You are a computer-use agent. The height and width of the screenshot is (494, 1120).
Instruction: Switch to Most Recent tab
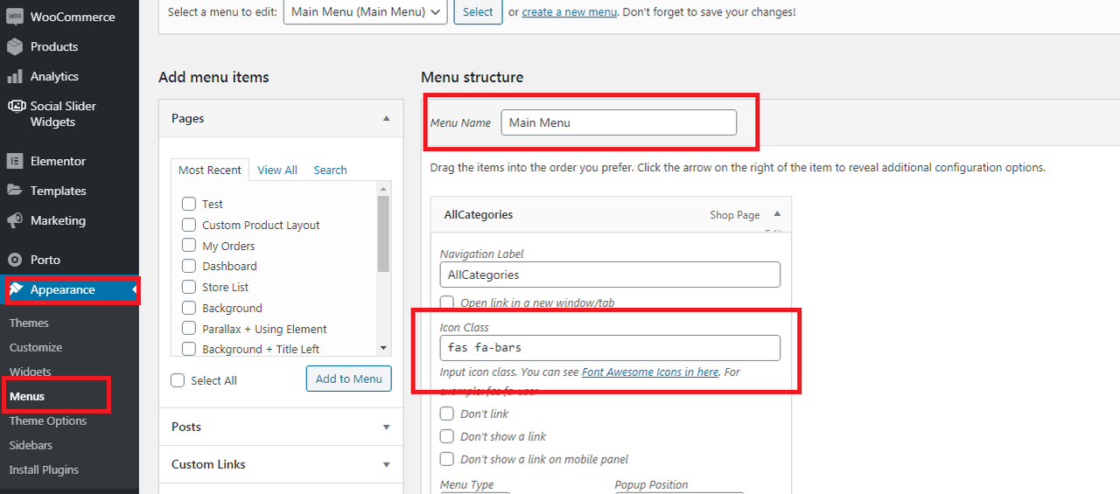click(x=210, y=170)
